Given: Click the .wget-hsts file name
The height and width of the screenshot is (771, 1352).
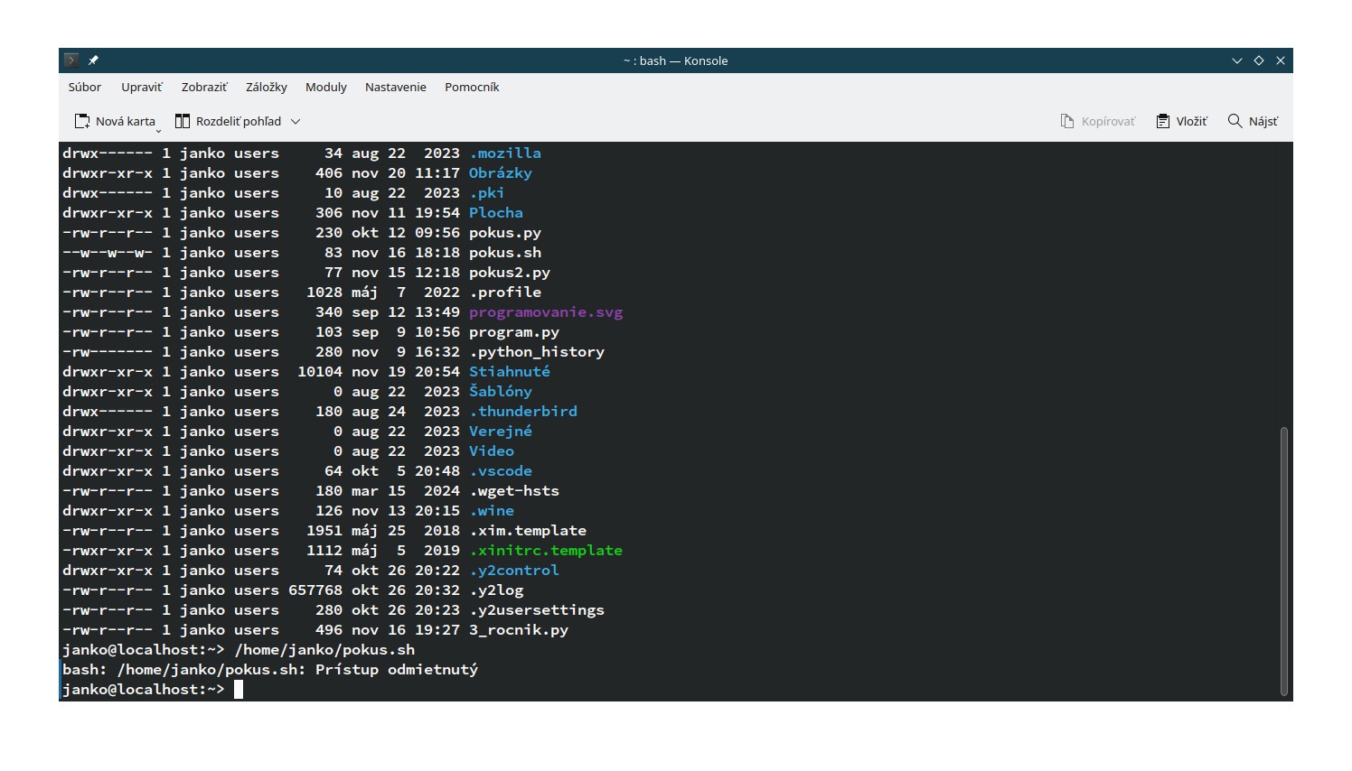Looking at the screenshot, I should 514,491.
